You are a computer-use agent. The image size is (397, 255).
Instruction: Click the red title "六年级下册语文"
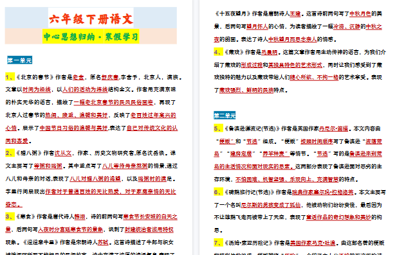91,19
